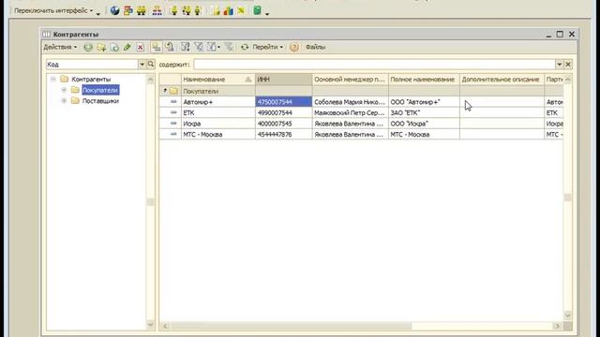This screenshot has width=600, height=337.
Task: Add new item with green plus icon
Action: (88, 47)
